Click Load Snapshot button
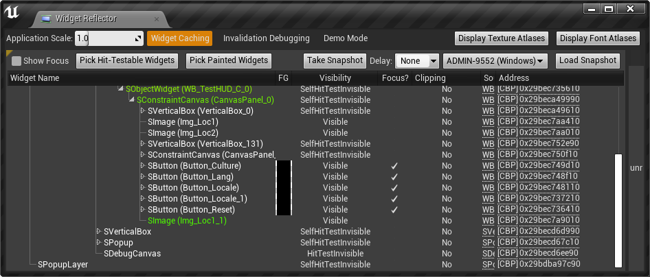 (588, 61)
